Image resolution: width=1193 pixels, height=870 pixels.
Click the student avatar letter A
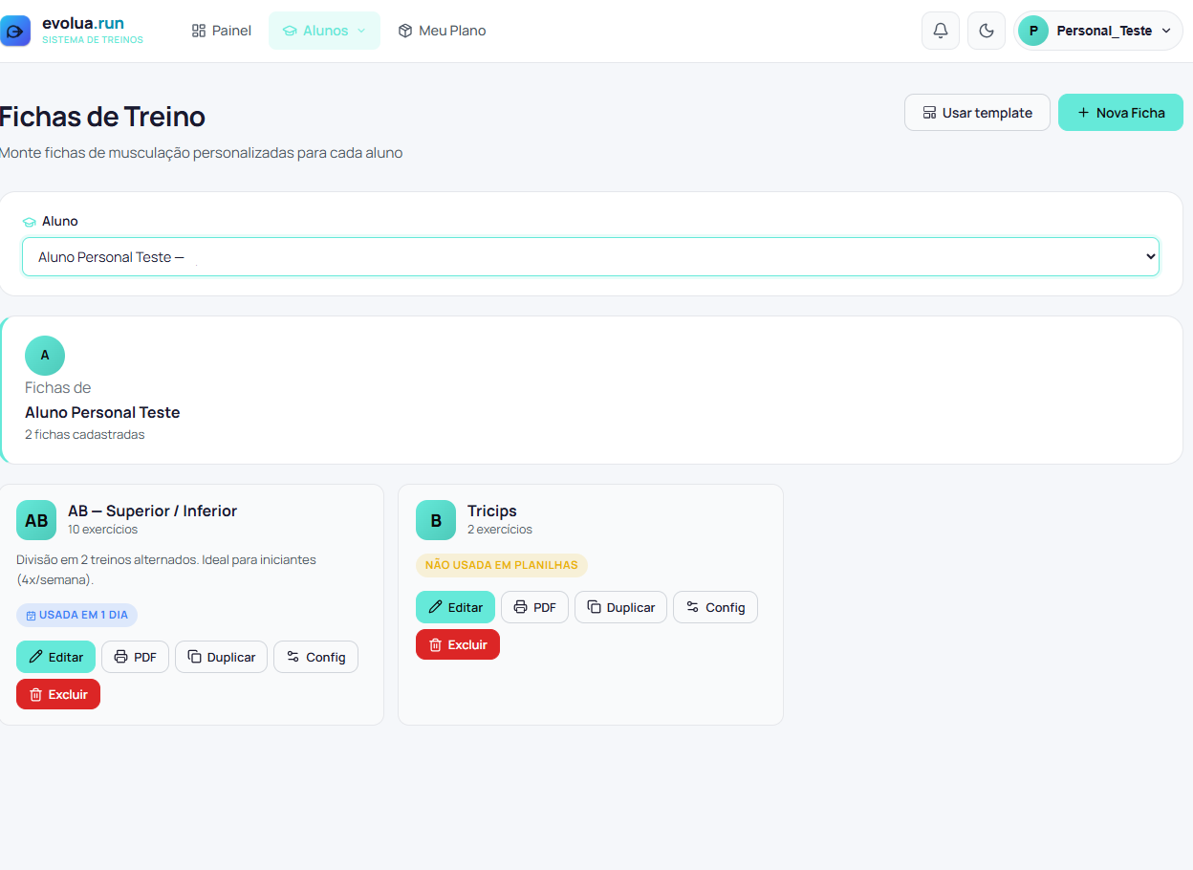(x=45, y=355)
